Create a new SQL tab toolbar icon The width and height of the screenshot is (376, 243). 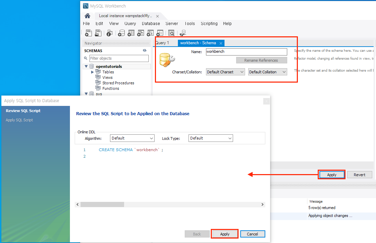(88, 33)
